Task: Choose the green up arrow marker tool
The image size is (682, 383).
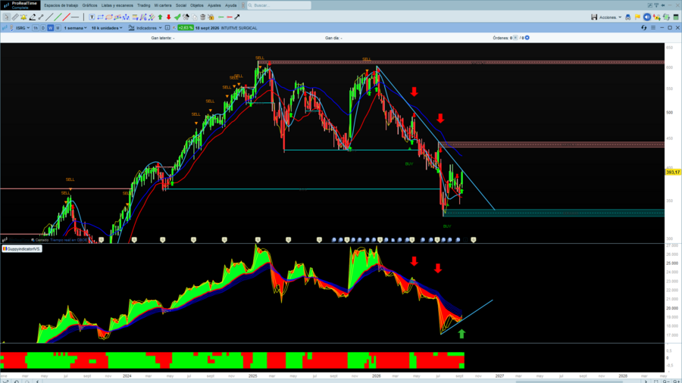Action: (x=160, y=17)
